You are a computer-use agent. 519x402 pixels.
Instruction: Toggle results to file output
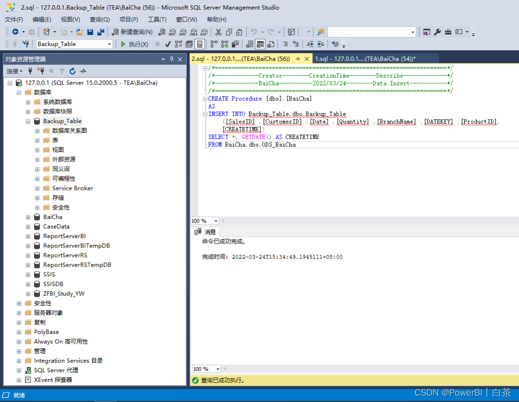[271, 44]
